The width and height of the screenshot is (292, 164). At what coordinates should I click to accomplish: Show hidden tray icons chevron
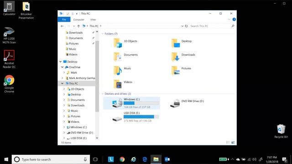pyautogui.click(x=232, y=159)
